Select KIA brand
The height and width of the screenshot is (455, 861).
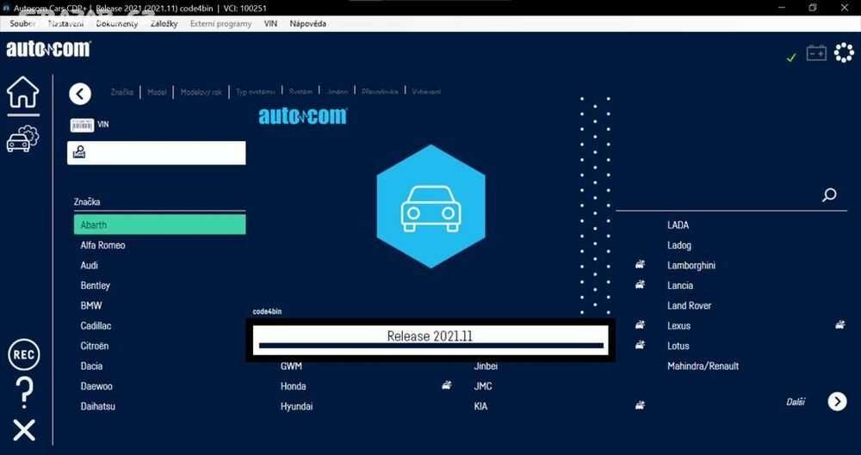(480, 407)
